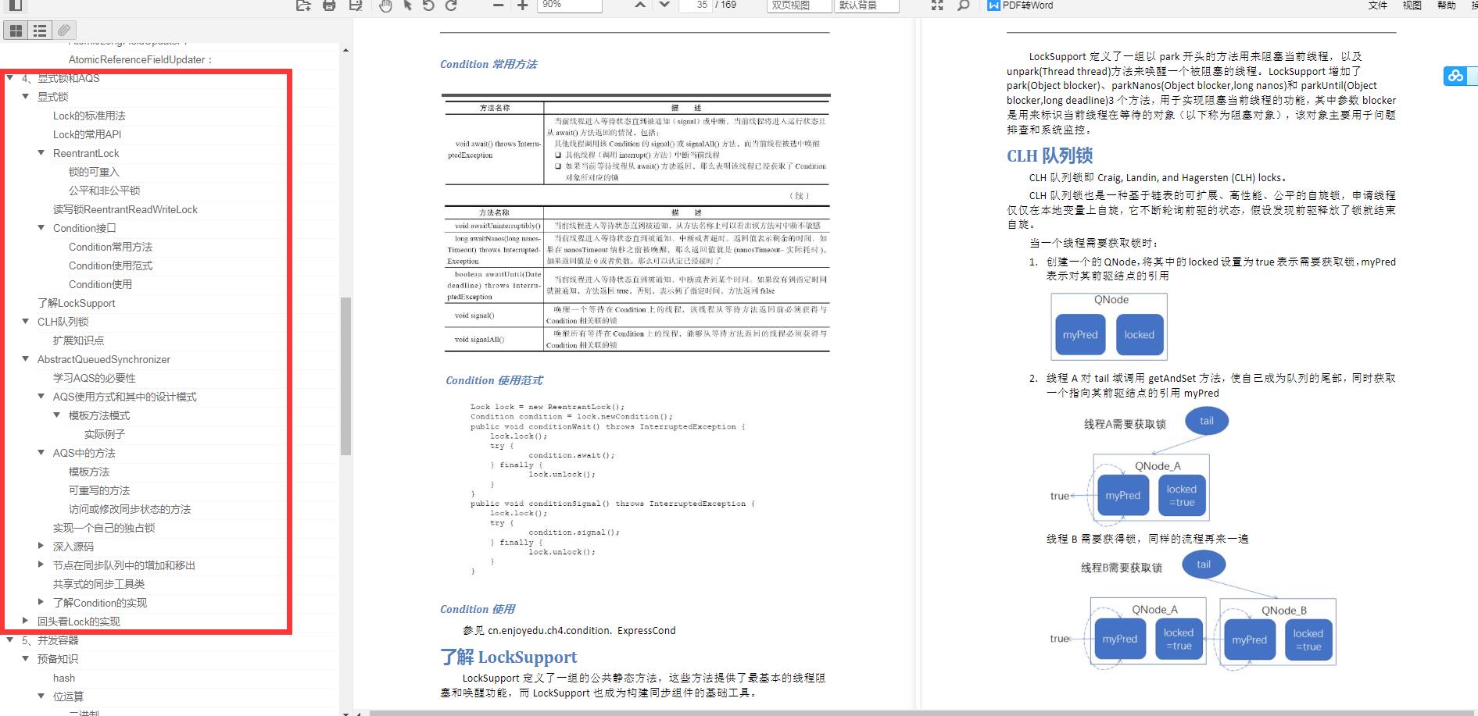The image size is (1478, 716).
Task: Show attachments paperclip tab
Action: click(x=64, y=30)
